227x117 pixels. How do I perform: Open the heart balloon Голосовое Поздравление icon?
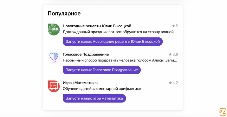pyautogui.click(x=54, y=58)
